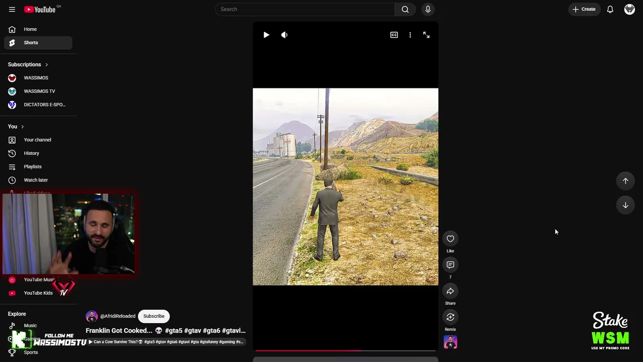Go to previous Short
Screen dimensions: 643x362
[x=625, y=181]
